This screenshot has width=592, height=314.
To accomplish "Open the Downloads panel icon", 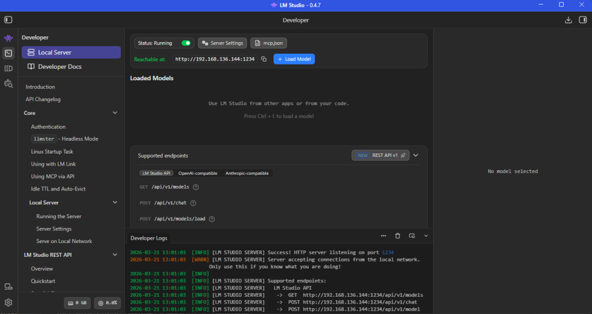I will coord(568,20).
